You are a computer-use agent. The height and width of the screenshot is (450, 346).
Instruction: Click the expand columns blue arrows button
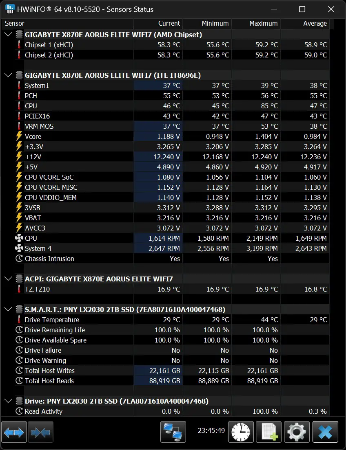[x=14, y=432]
